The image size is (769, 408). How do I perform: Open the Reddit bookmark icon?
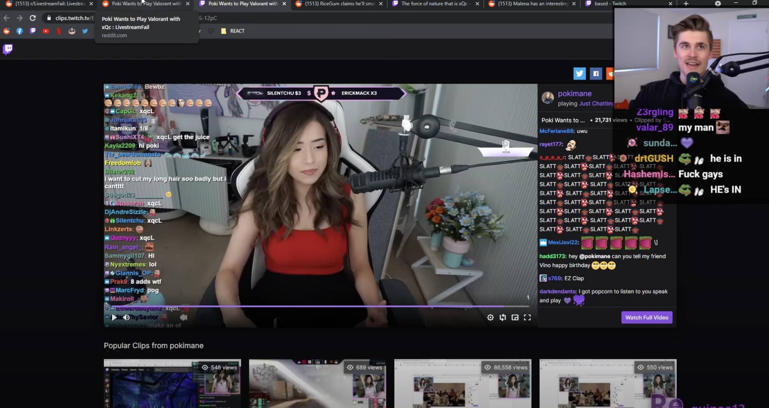pos(7,31)
